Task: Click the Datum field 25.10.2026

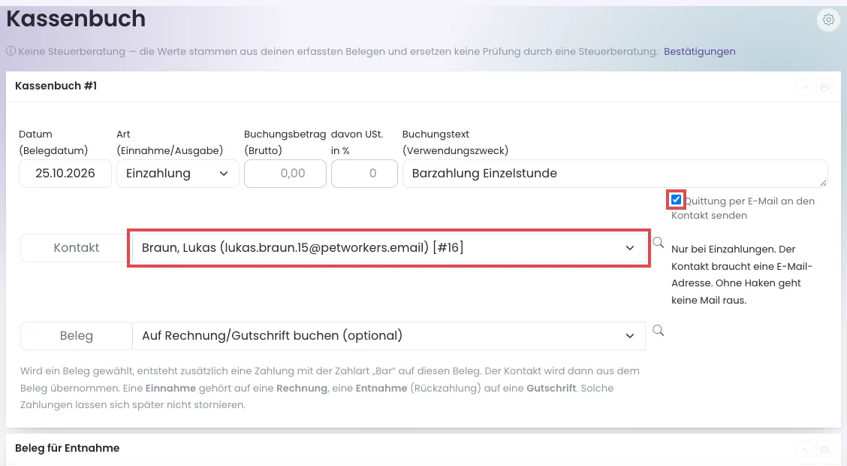Action: click(x=65, y=174)
